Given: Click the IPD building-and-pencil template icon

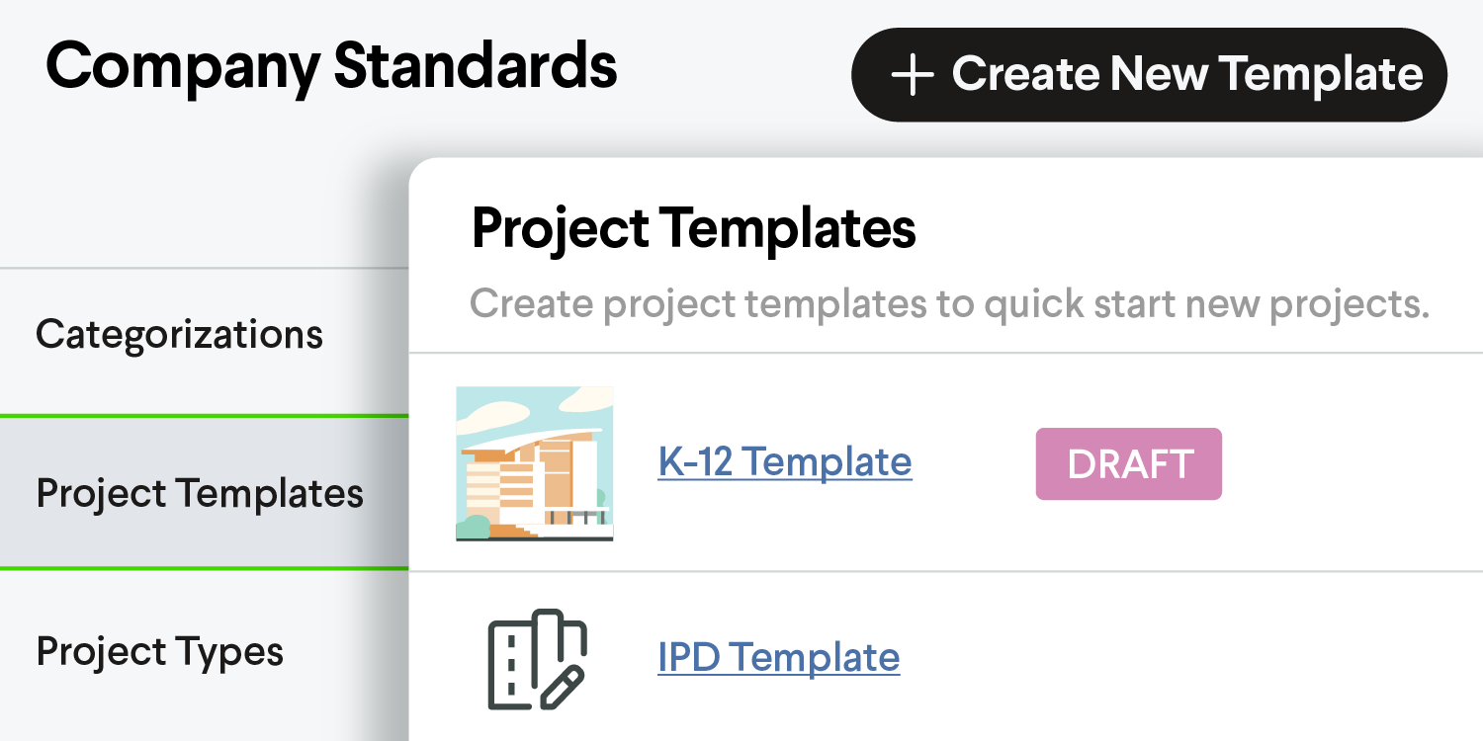Looking at the screenshot, I should coord(539,659).
